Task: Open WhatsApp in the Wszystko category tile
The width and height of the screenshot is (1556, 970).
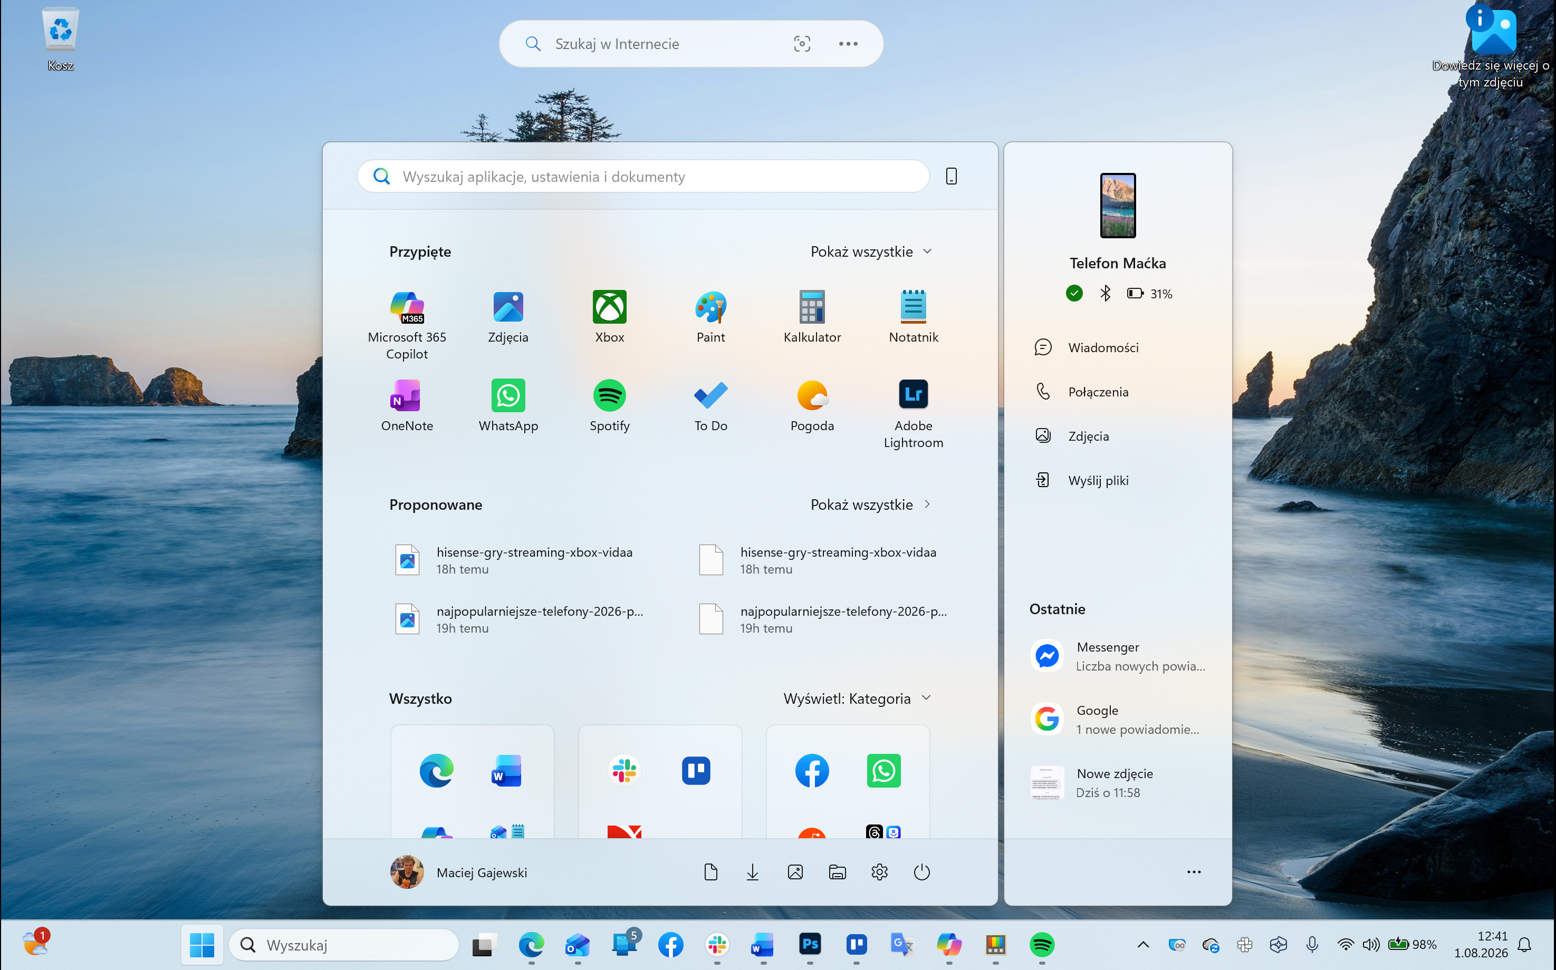Action: [x=883, y=771]
